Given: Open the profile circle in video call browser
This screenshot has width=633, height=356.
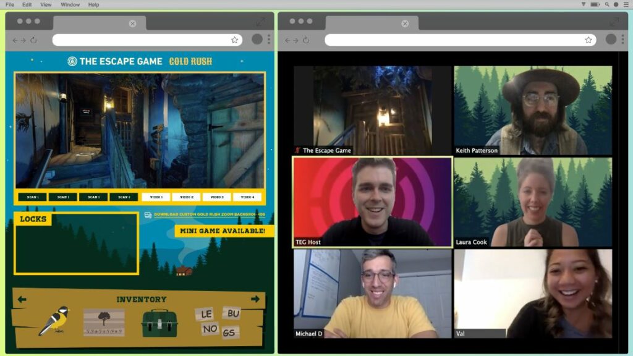Looking at the screenshot, I should pyautogui.click(x=611, y=39).
